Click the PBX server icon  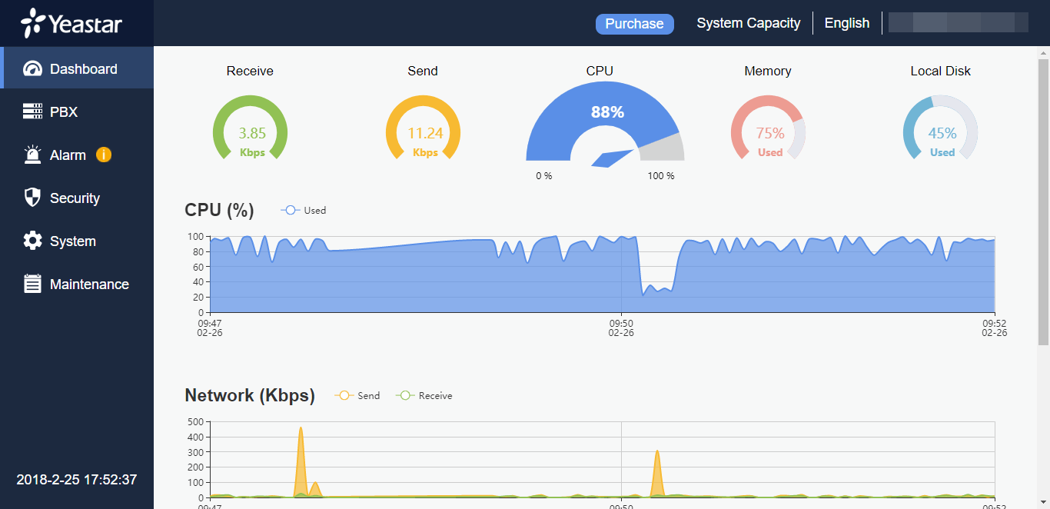pos(32,111)
